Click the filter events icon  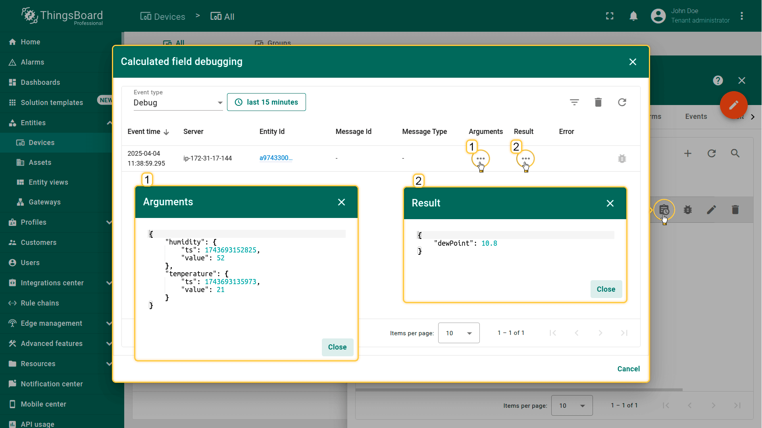pos(574,102)
